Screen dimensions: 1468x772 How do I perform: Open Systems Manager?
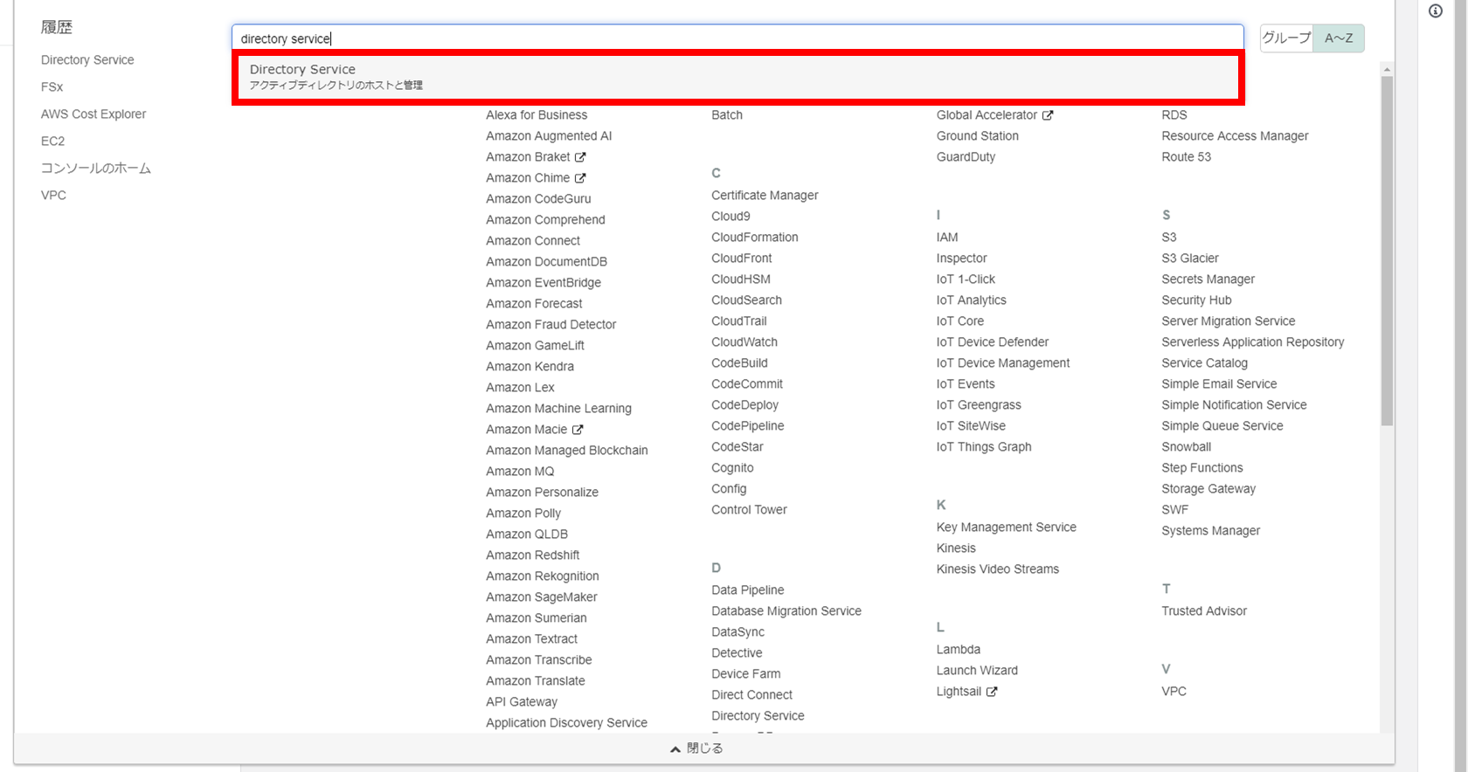coord(1211,531)
